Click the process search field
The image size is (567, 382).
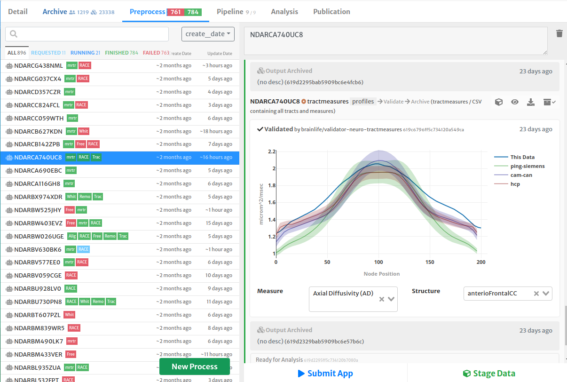(x=87, y=34)
